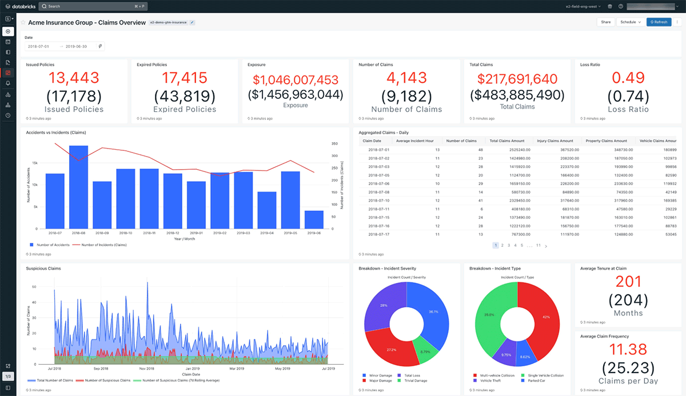Open the e2-field-eng-west workspace dropdown
The height and width of the screenshot is (396, 686).
pos(583,6)
